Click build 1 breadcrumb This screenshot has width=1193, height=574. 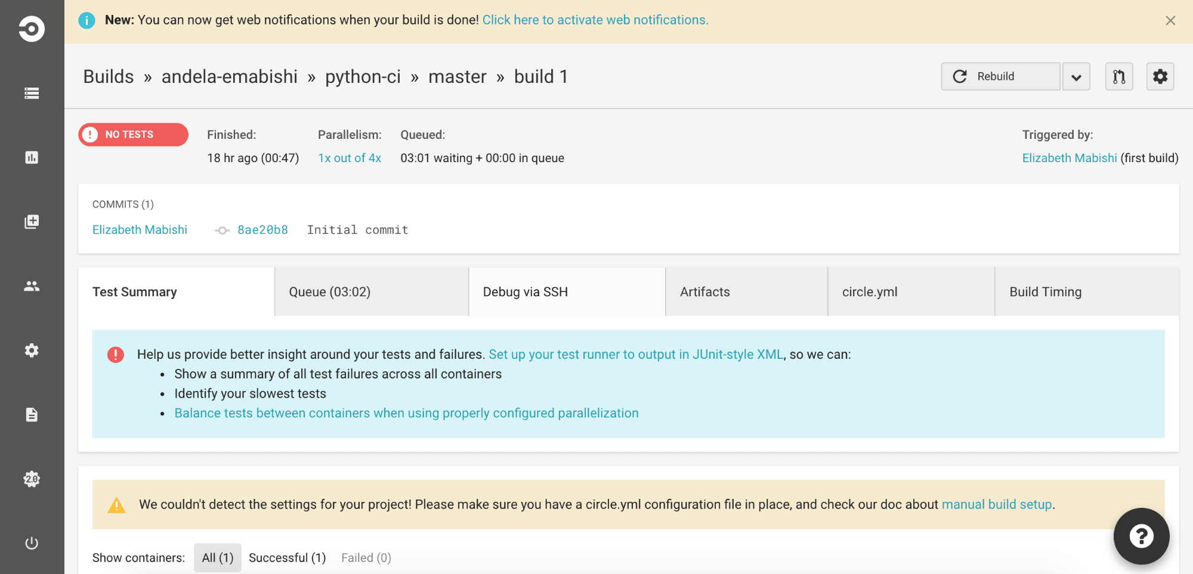point(541,76)
